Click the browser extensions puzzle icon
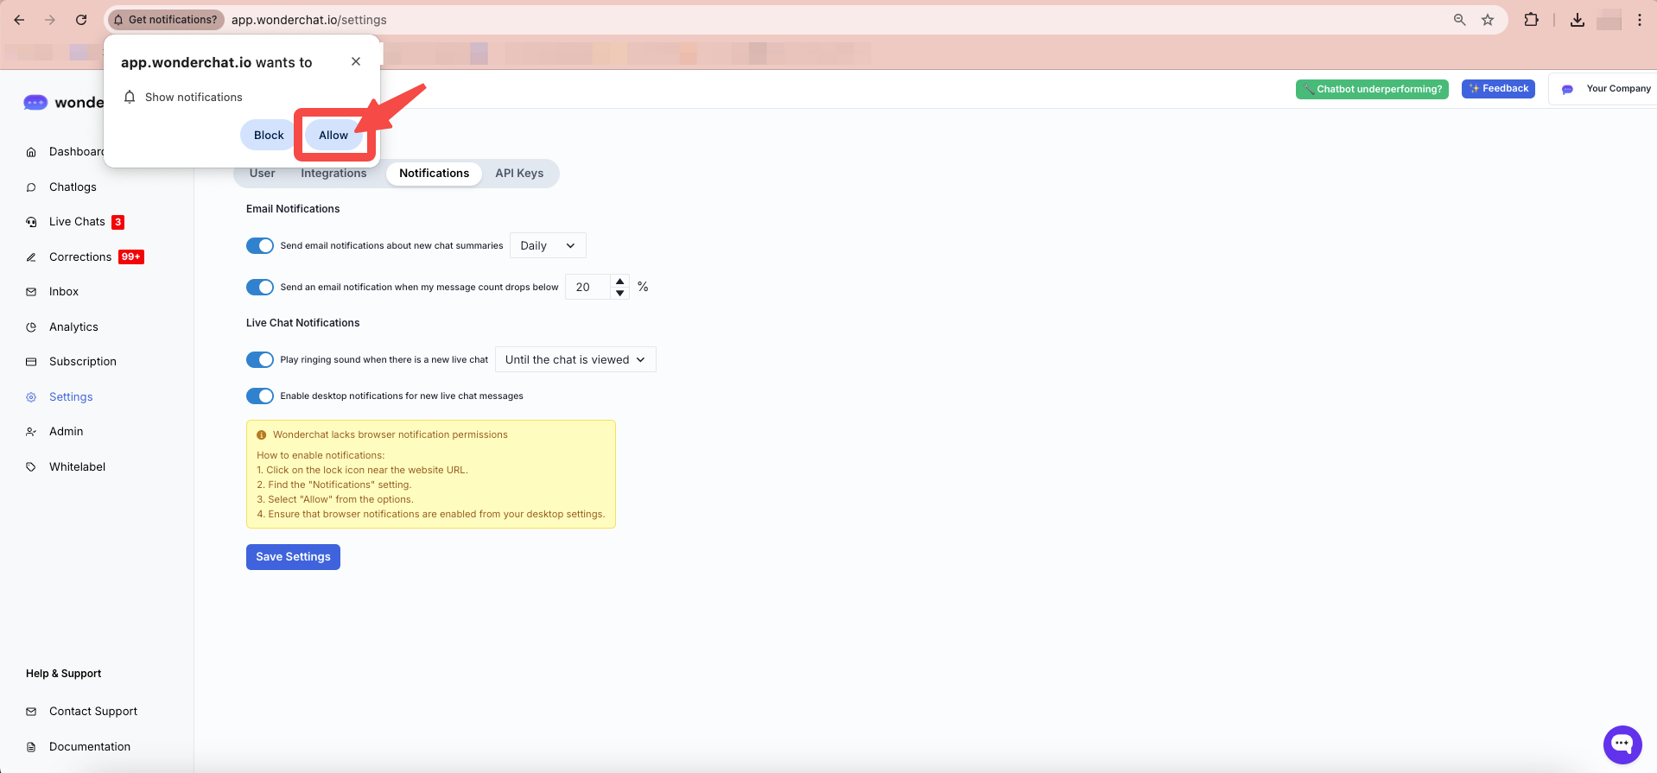1657x773 pixels. tap(1531, 20)
